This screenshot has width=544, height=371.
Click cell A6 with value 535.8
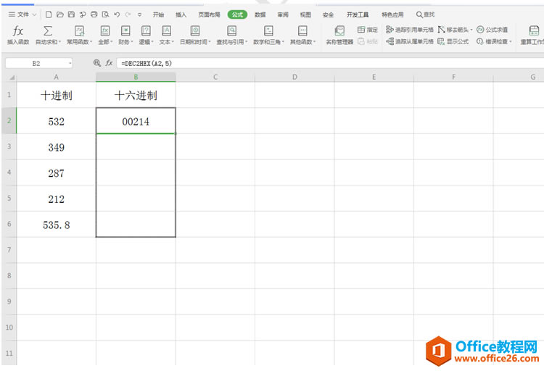pyautogui.click(x=56, y=225)
